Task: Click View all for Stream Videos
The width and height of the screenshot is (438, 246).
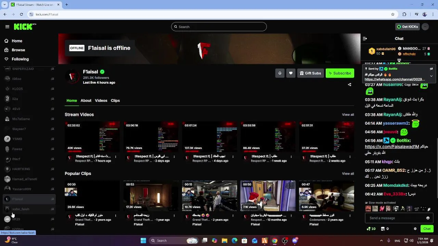Action: tap(348, 115)
